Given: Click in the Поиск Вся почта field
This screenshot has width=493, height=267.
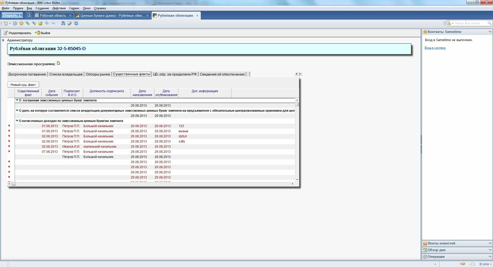Looking at the screenshot, I should coord(470,23).
